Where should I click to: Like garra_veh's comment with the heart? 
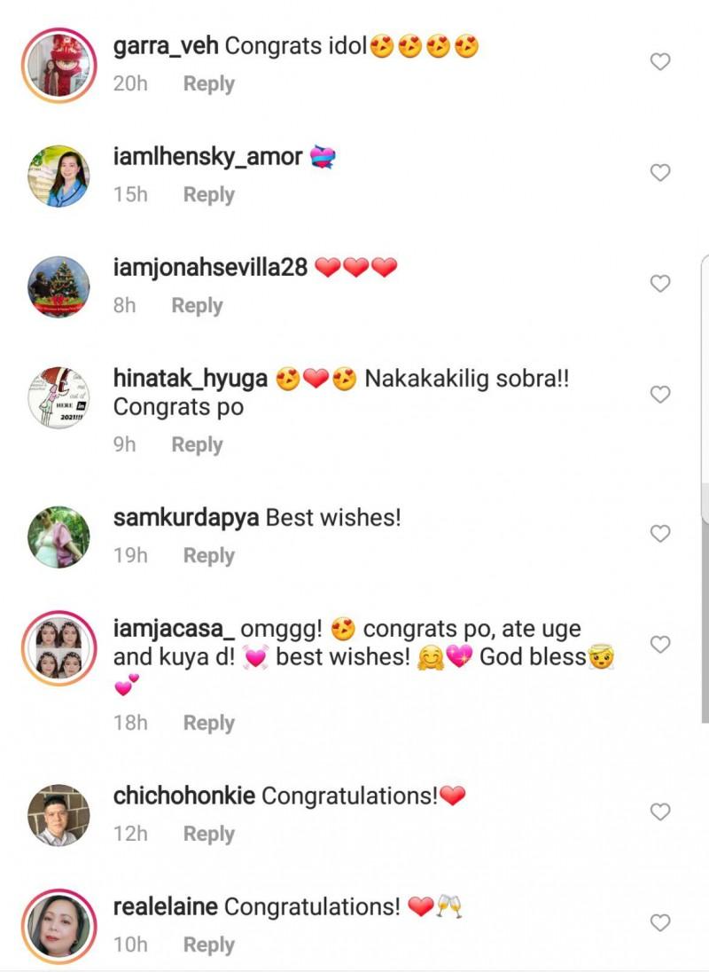[660, 62]
